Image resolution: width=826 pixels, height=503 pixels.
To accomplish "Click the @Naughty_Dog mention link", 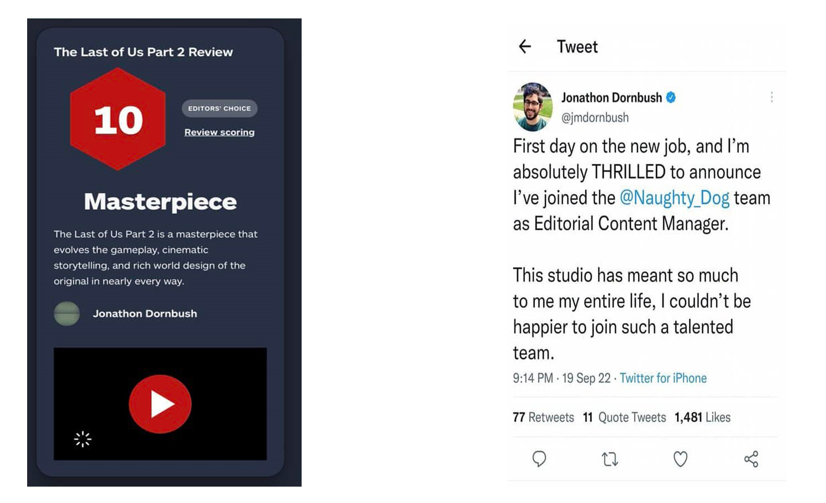I will tap(674, 198).
